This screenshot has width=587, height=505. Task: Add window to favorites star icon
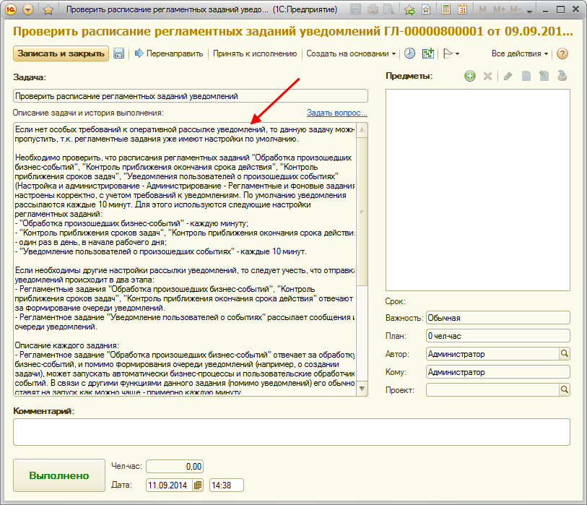[x=48, y=9]
